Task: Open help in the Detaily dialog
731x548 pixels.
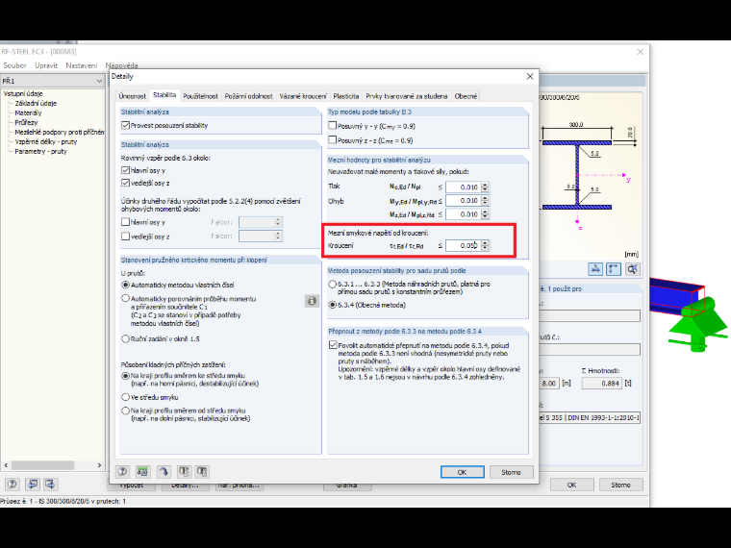Action: [122, 472]
